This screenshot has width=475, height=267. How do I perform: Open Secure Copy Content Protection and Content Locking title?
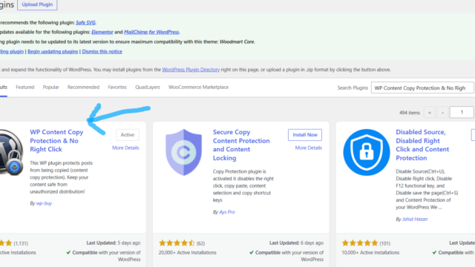[x=241, y=145]
